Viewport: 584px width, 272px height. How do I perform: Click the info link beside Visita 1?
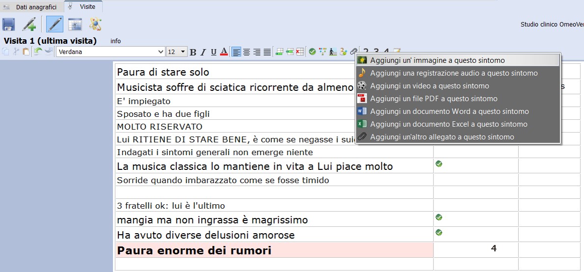116,41
